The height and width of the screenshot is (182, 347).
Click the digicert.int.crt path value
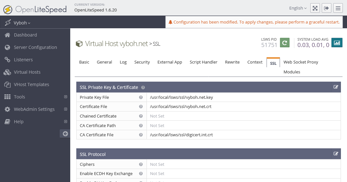[181, 135]
